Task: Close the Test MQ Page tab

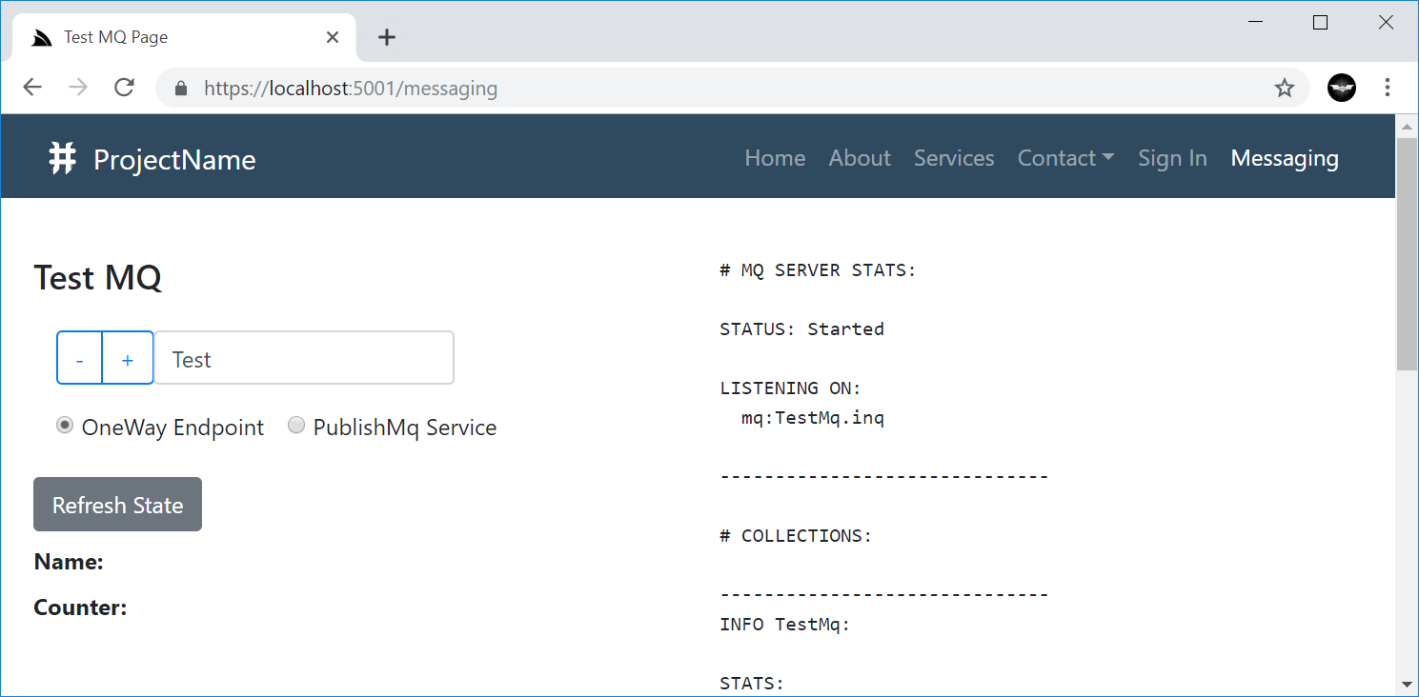Action: pos(333,37)
